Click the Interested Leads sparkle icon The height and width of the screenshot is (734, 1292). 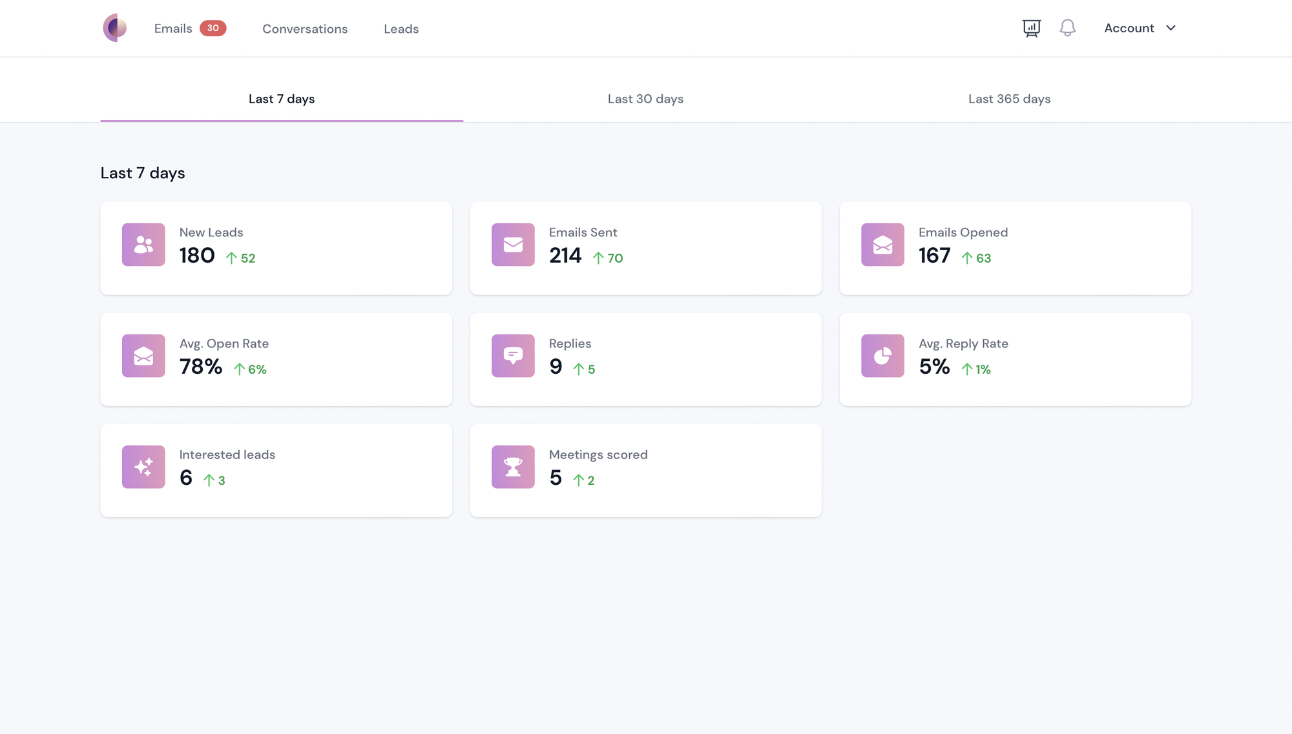(x=144, y=466)
